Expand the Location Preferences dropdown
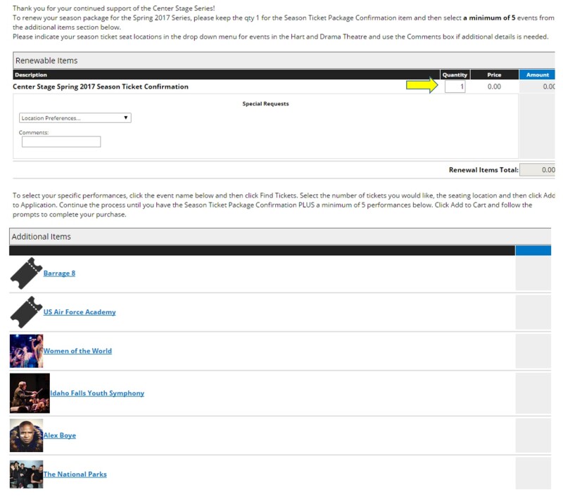The image size is (563, 502). pos(75,118)
